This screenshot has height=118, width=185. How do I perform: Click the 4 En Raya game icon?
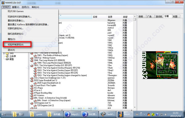(x=31, y=88)
